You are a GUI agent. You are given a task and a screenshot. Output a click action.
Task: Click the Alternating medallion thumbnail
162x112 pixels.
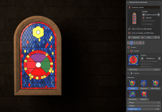156,83
